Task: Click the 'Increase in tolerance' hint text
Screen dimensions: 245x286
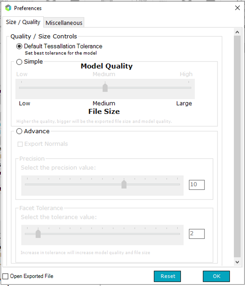Action: pos(85,253)
